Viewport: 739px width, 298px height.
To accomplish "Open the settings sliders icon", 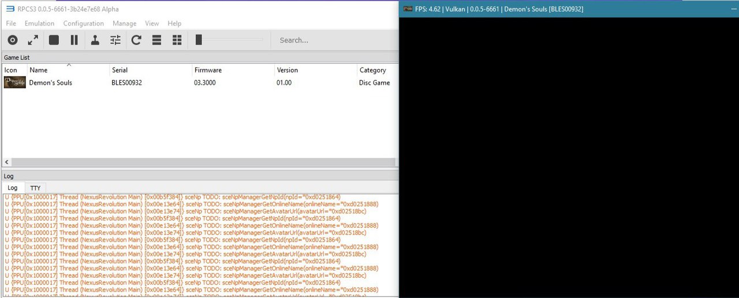I will click(x=115, y=40).
